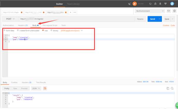Open the response JSON format dropdown

click(x=36, y=88)
